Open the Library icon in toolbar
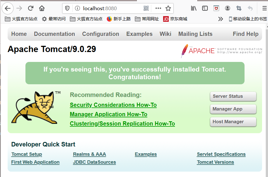This screenshot has height=177, width=268. tap(194, 8)
